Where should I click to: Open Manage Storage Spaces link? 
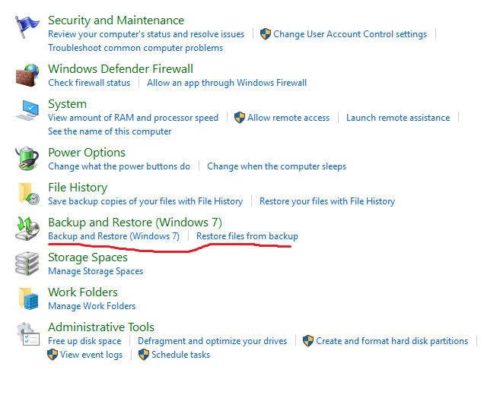pos(95,271)
